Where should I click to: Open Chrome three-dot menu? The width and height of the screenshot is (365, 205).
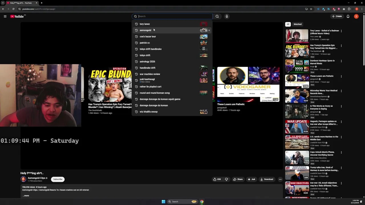362,9
